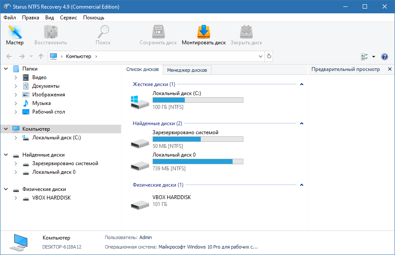This screenshot has width=395, height=255.
Task: Click the view mode icon
Action: 364,57
